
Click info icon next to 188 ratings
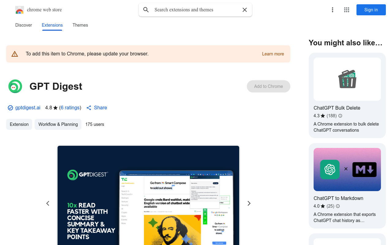pos(340,116)
